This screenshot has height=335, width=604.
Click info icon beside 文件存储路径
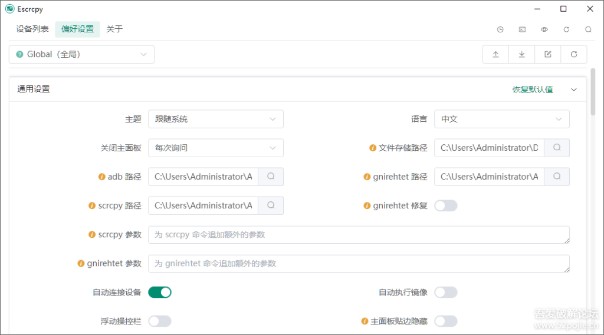(373, 148)
